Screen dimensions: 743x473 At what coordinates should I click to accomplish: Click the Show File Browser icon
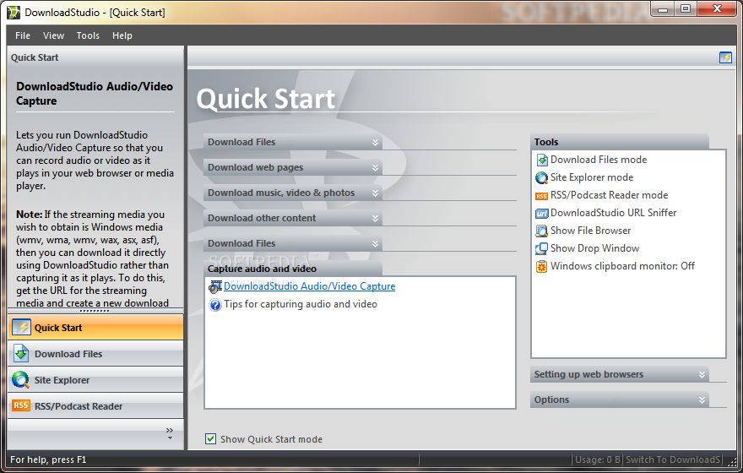(x=541, y=231)
